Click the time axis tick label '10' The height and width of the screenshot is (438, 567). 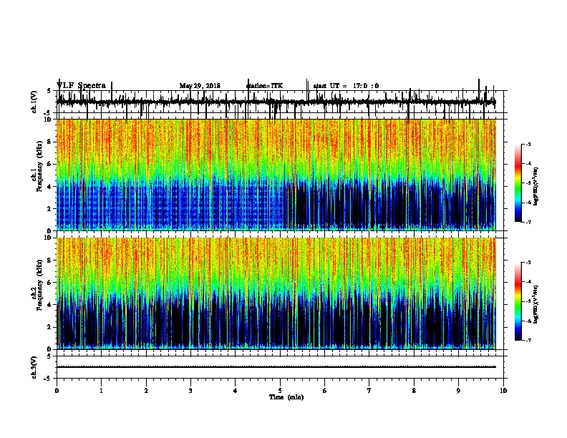pyautogui.click(x=503, y=390)
